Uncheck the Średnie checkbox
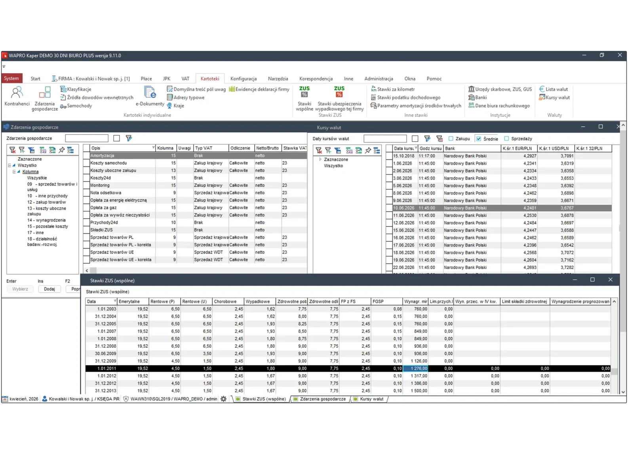The image size is (628, 453). click(x=479, y=139)
